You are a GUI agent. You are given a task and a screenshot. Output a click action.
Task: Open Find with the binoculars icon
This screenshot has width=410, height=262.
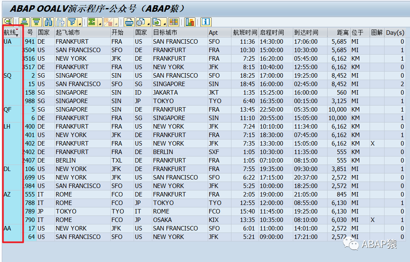[48, 22]
